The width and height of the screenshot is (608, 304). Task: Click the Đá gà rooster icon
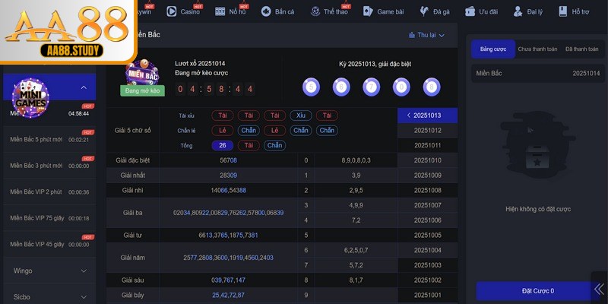pyautogui.click(x=423, y=11)
